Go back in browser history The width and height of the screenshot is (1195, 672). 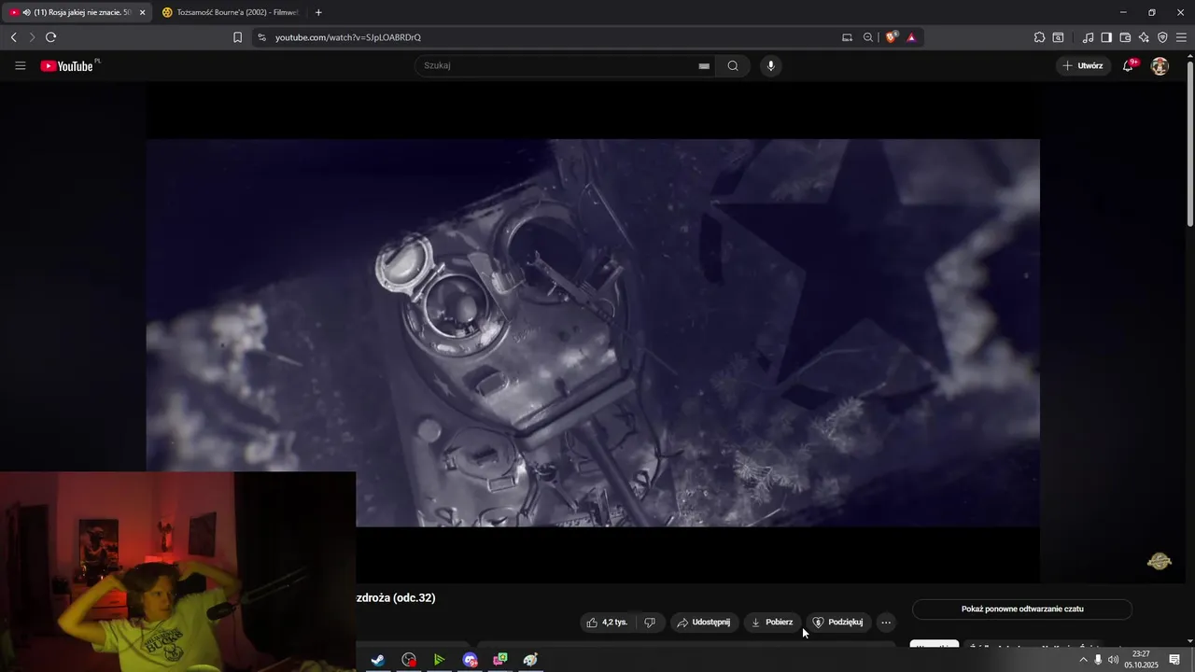13,37
